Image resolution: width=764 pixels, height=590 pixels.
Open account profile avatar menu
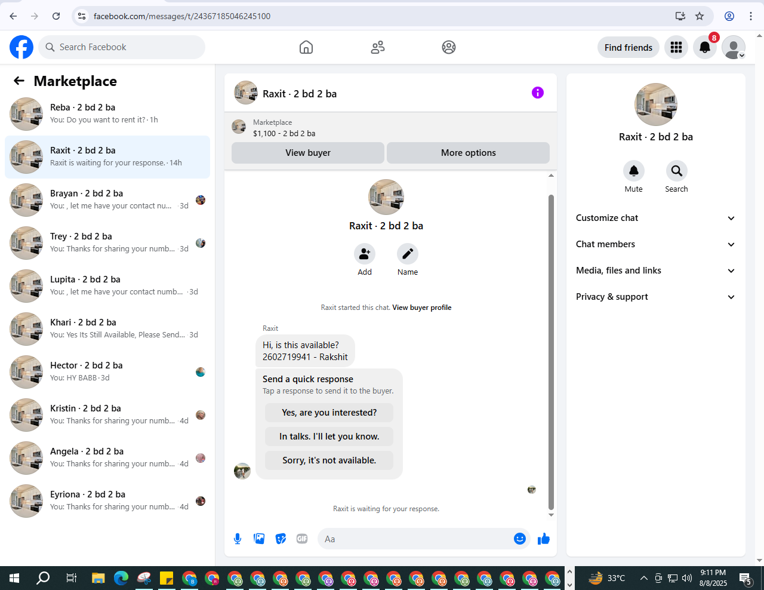click(734, 47)
